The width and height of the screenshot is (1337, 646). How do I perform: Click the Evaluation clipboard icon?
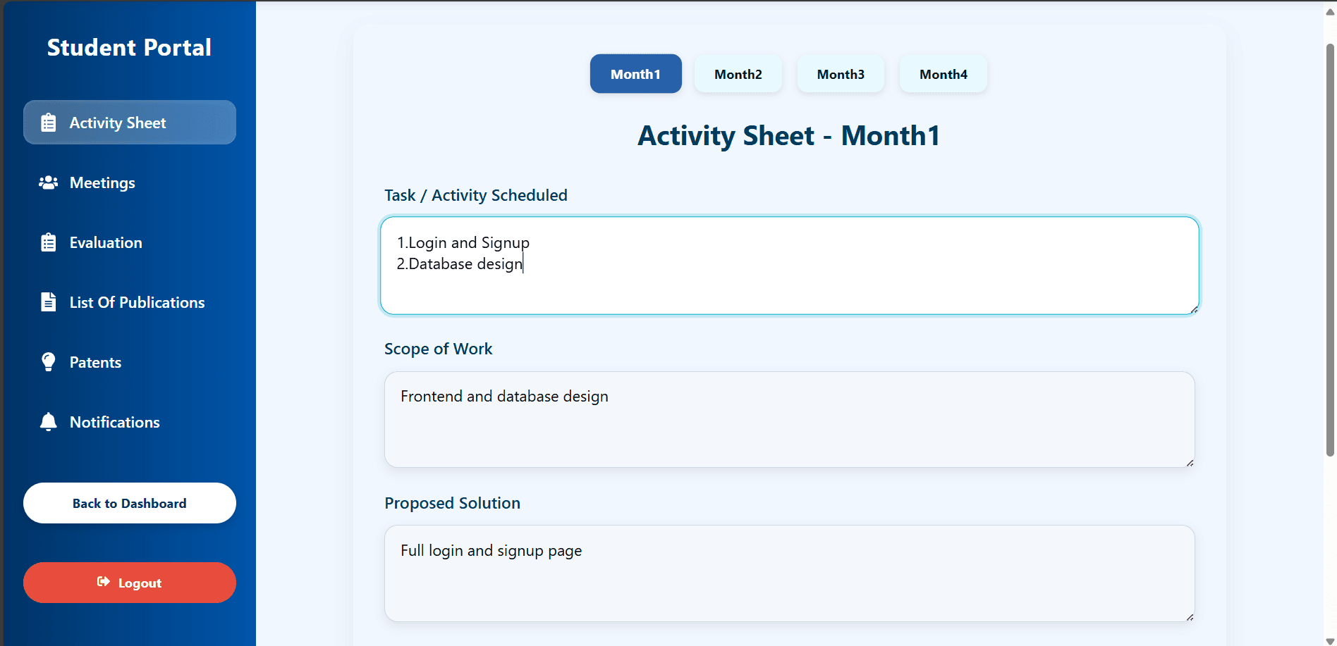pos(48,242)
